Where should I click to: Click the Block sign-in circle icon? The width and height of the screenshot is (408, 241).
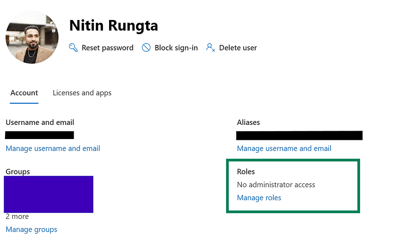[146, 47]
